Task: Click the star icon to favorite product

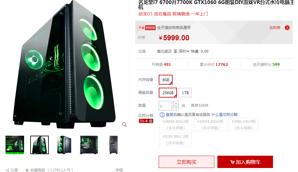Action: [x=27, y=170]
